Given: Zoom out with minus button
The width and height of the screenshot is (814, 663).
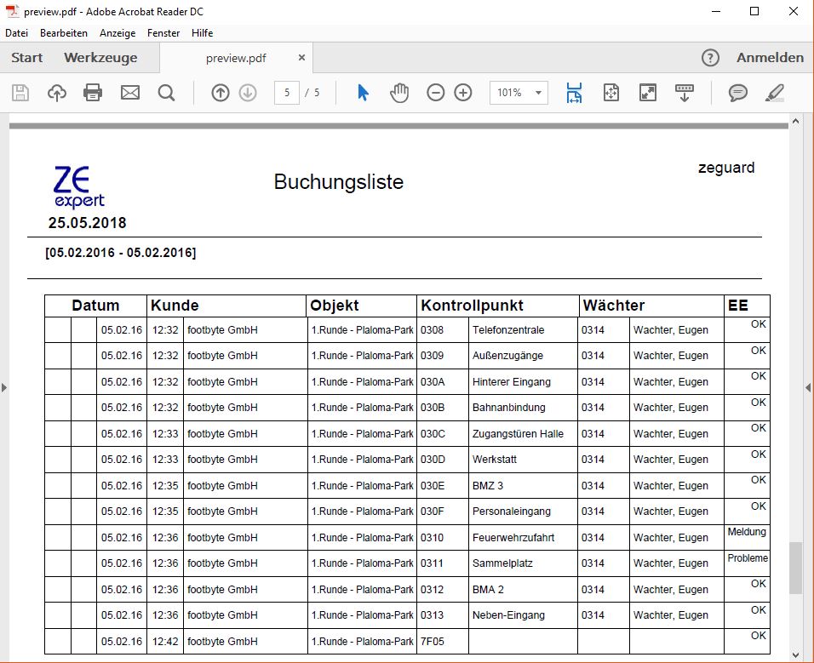Looking at the screenshot, I should tap(436, 93).
